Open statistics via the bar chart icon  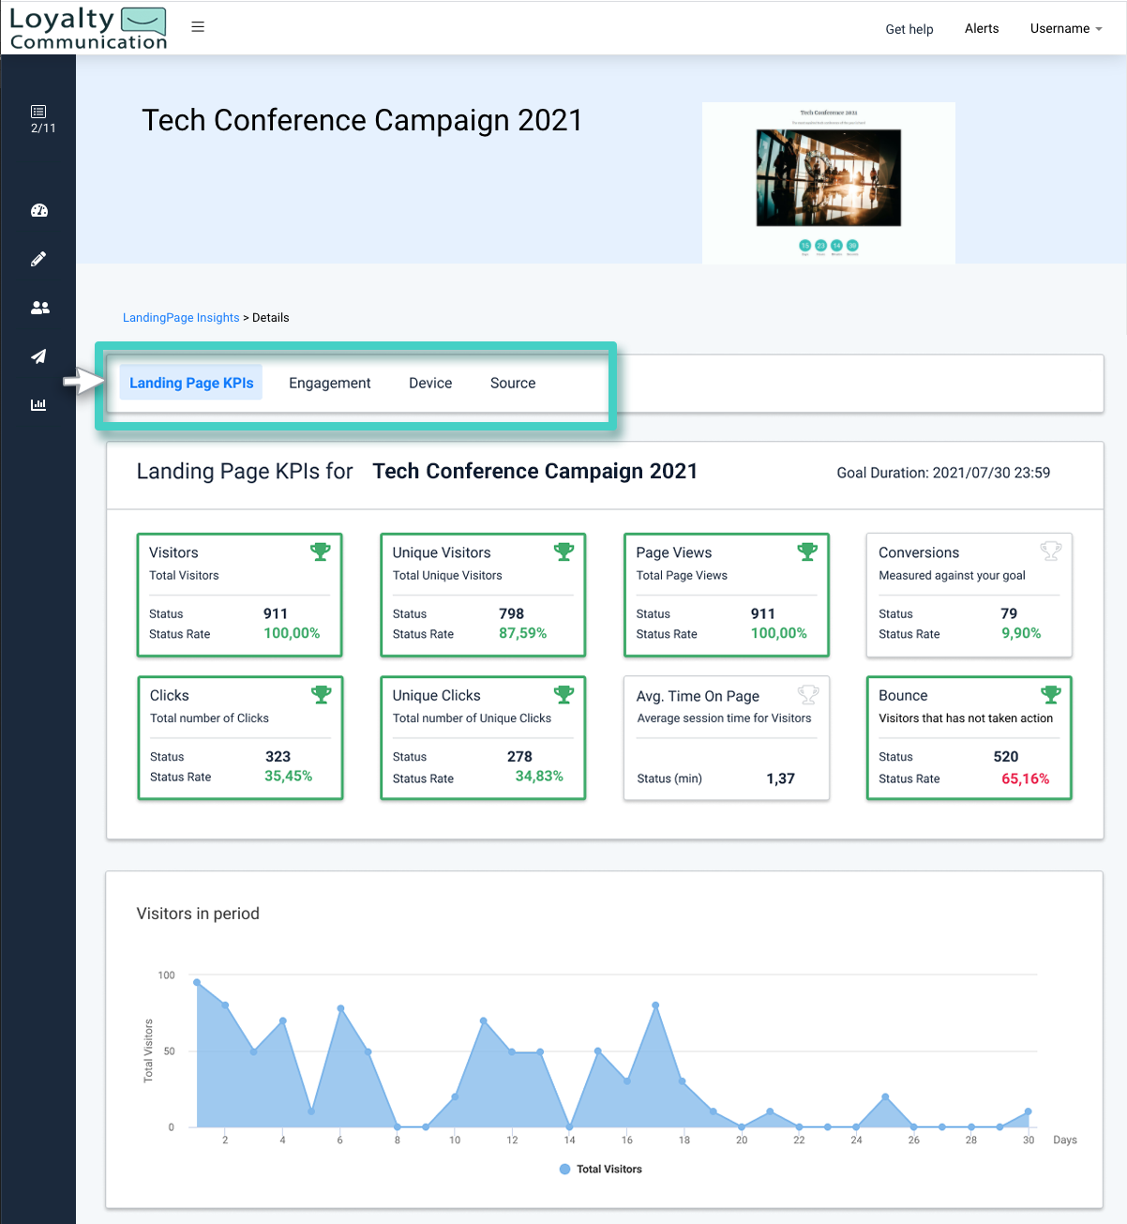38,404
